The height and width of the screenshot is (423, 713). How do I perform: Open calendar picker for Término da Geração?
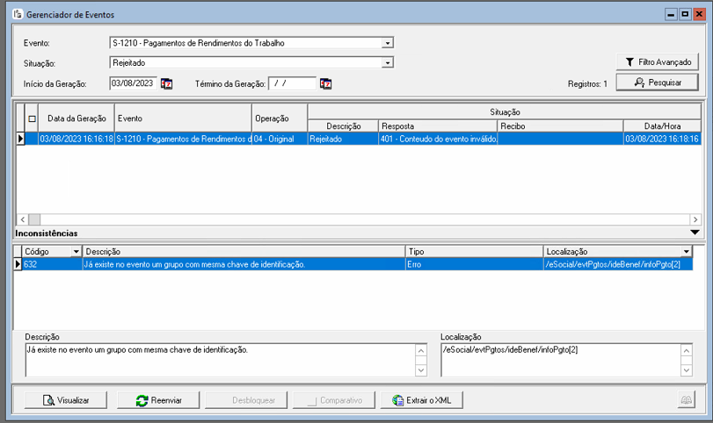[325, 83]
